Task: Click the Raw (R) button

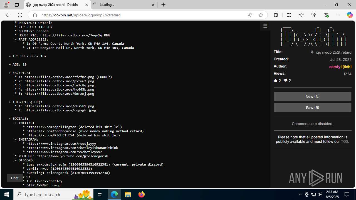Action: pos(312,107)
